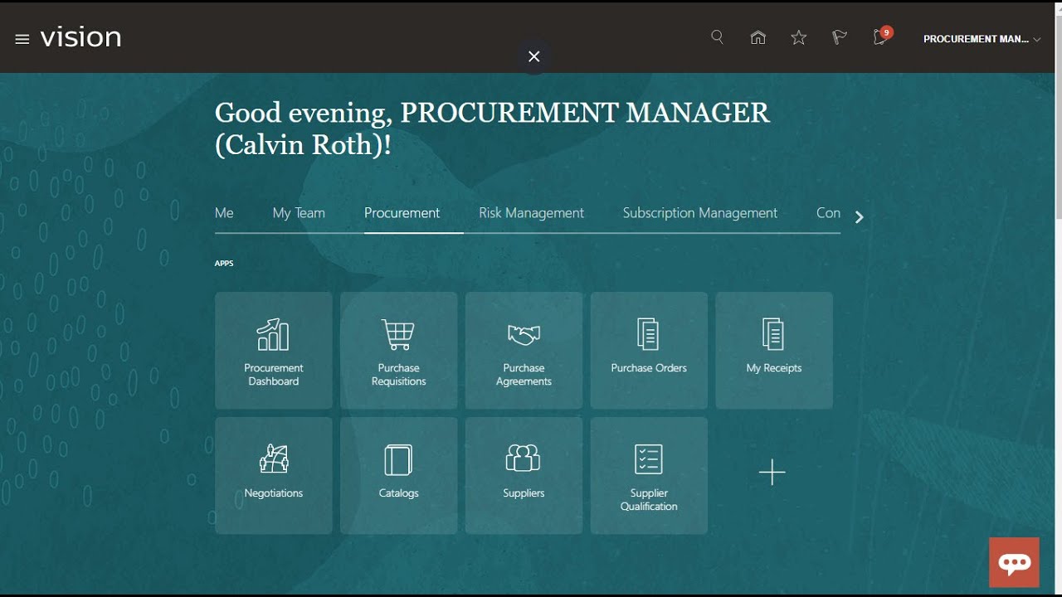Image resolution: width=1062 pixels, height=597 pixels.
Task: Expand the PROCUREMENT MAN... user menu
Action: (982, 39)
